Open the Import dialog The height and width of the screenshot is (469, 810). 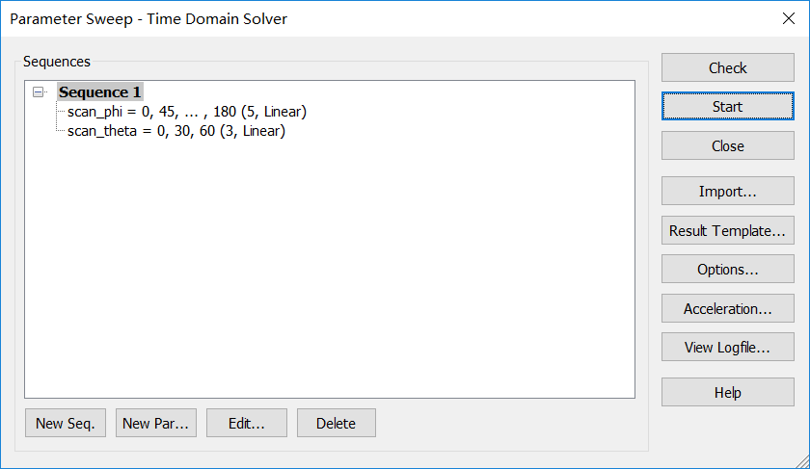(727, 192)
